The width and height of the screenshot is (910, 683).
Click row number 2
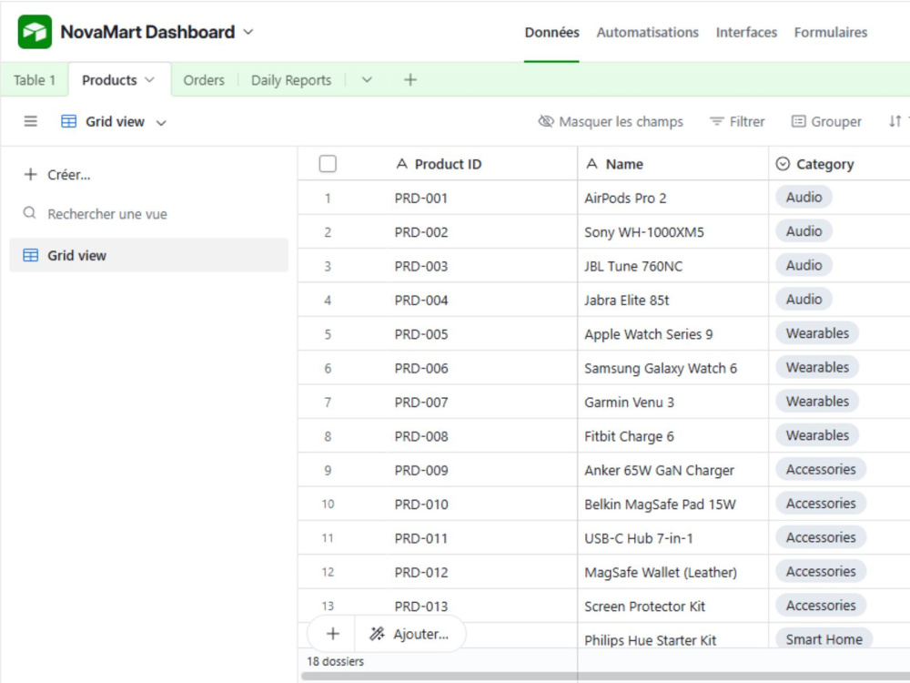[x=328, y=232]
